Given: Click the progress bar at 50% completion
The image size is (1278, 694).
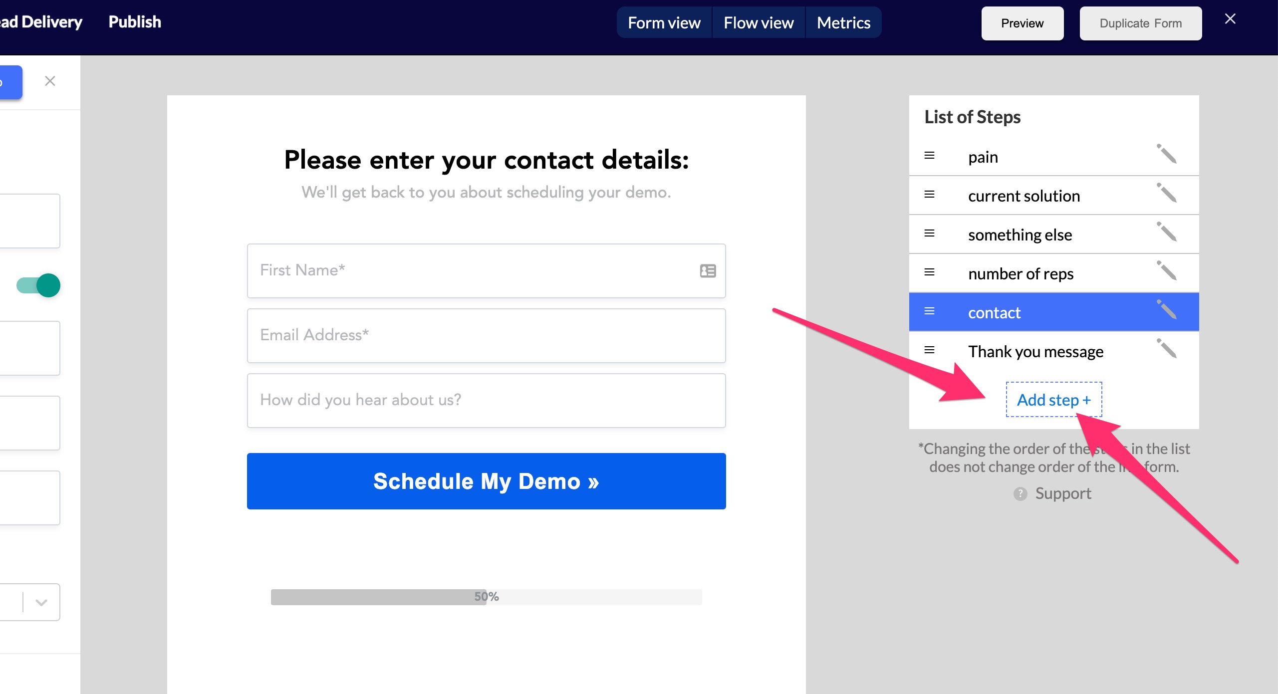Looking at the screenshot, I should point(486,596).
